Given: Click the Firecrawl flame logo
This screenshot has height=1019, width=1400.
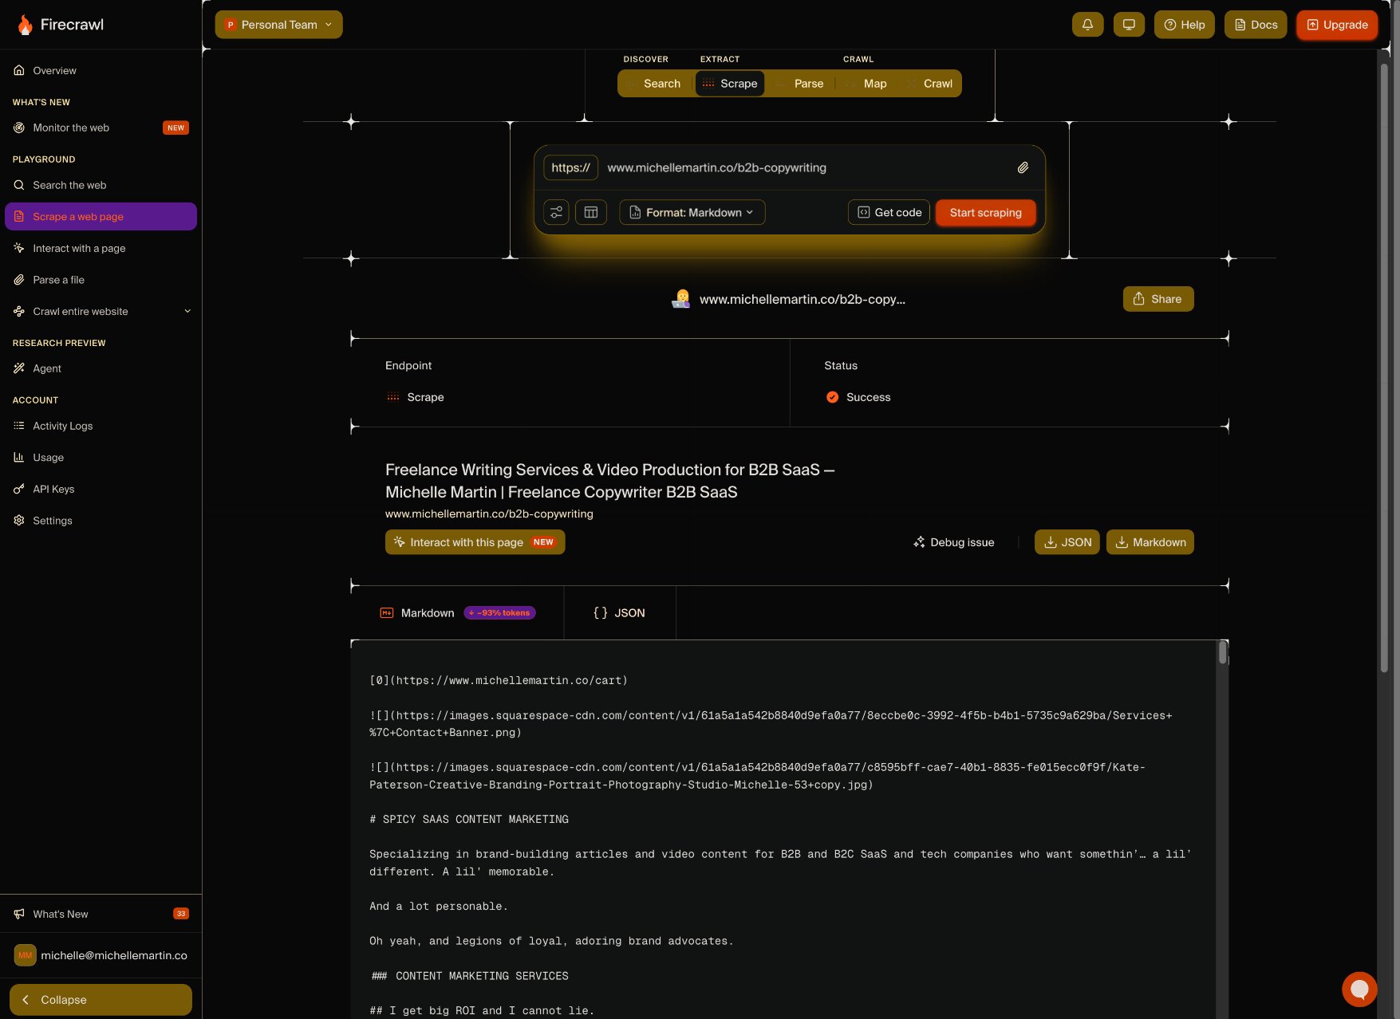Looking at the screenshot, I should (26, 25).
